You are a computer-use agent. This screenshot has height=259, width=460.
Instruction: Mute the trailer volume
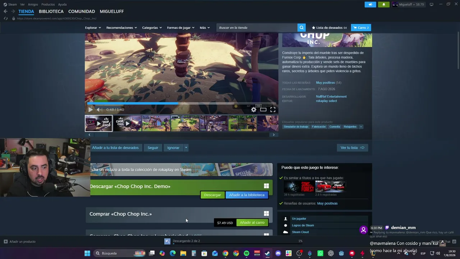pyautogui.click(x=100, y=110)
